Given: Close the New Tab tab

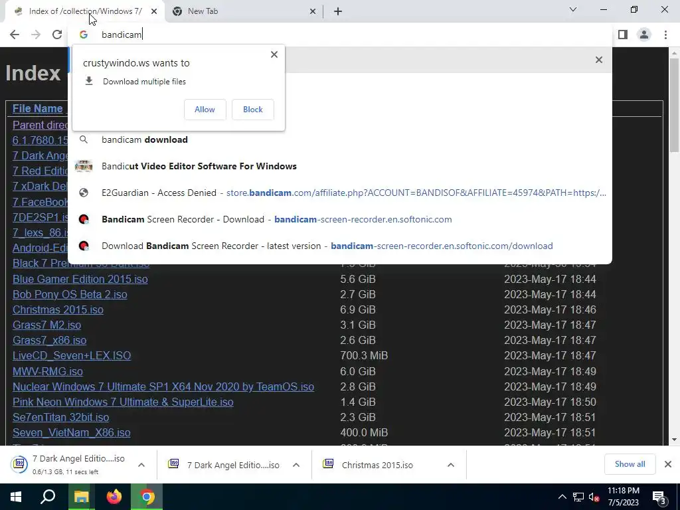Looking at the screenshot, I should 312,12.
